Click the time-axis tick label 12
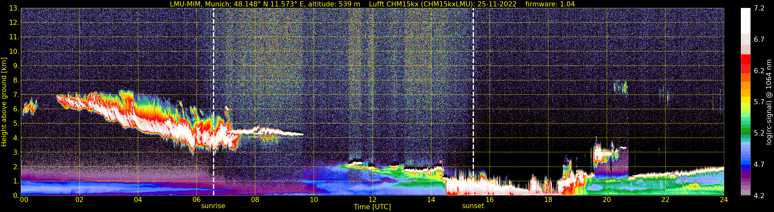 click(x=372, y=200)
